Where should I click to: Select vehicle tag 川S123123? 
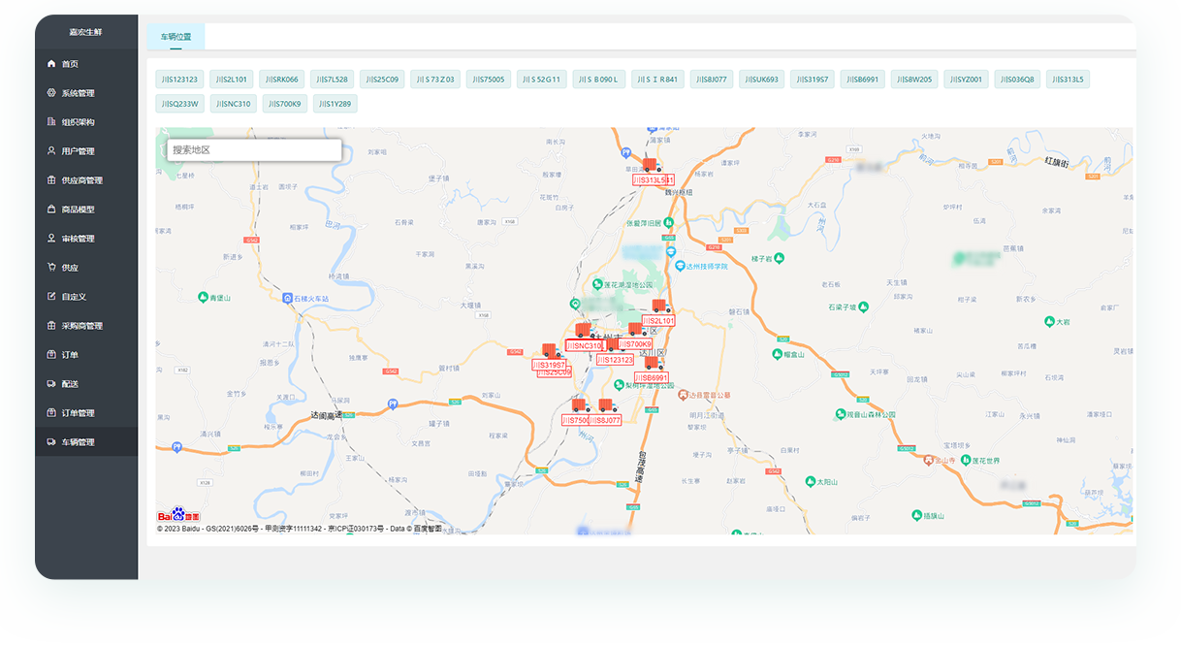pos(179,80)
